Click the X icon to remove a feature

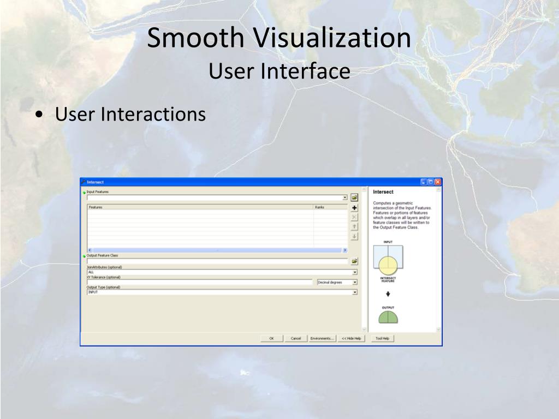[x=354, y=217]
